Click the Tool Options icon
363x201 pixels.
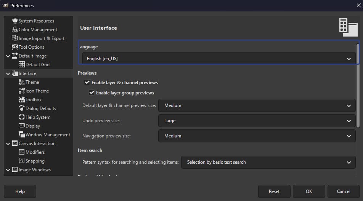(x=15, y=47)
